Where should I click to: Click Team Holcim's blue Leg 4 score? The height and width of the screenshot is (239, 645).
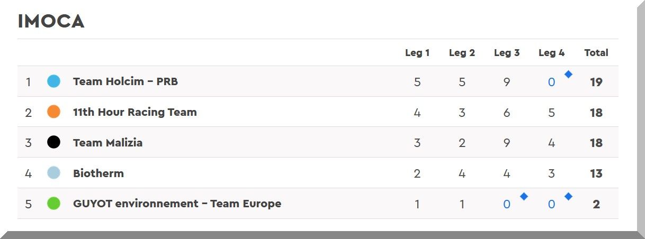(551, 82)
